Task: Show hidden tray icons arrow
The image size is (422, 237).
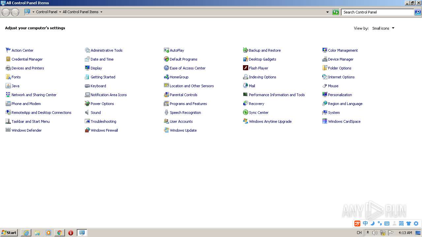Action: click(368, 233)
